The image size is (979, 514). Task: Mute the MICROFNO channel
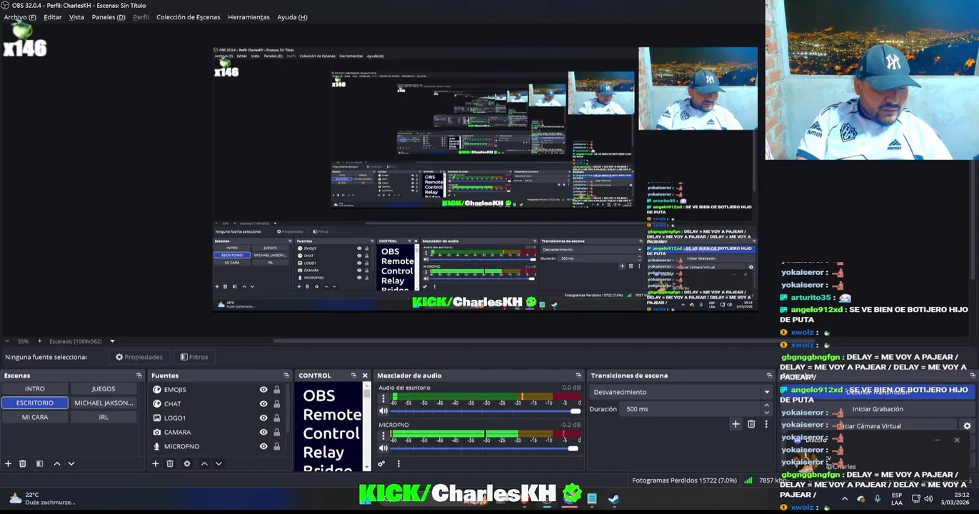point(383,448)
